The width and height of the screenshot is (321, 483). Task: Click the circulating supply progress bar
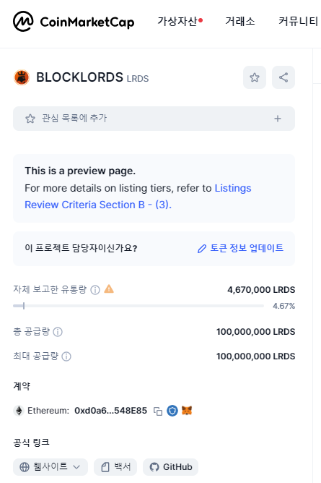(138, 306)
